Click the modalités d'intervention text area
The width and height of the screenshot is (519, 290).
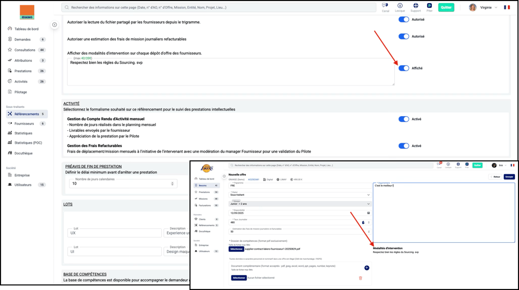(231, 72)
